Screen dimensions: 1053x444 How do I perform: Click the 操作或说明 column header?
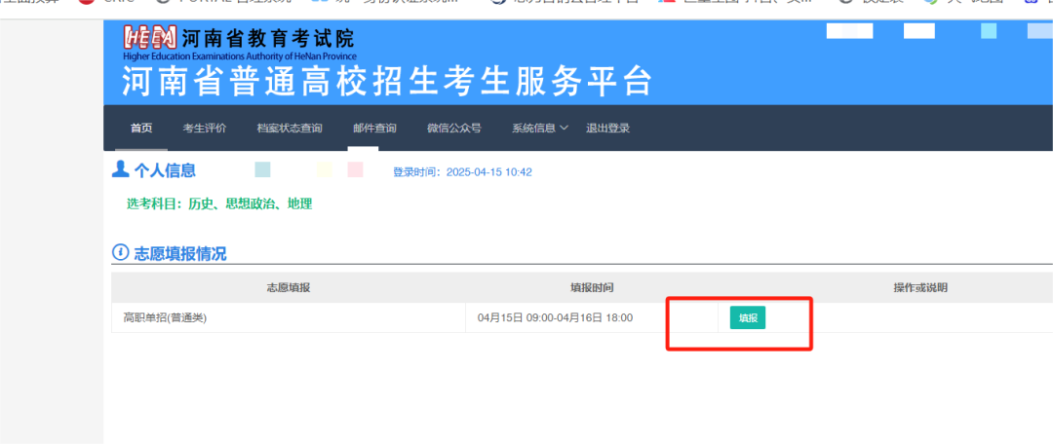920,288
